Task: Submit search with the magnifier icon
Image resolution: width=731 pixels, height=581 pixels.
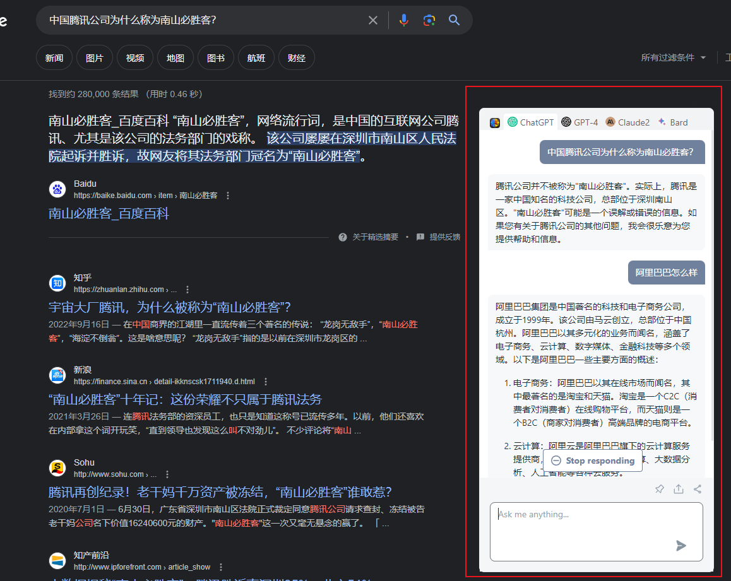Action: point(454,20)
